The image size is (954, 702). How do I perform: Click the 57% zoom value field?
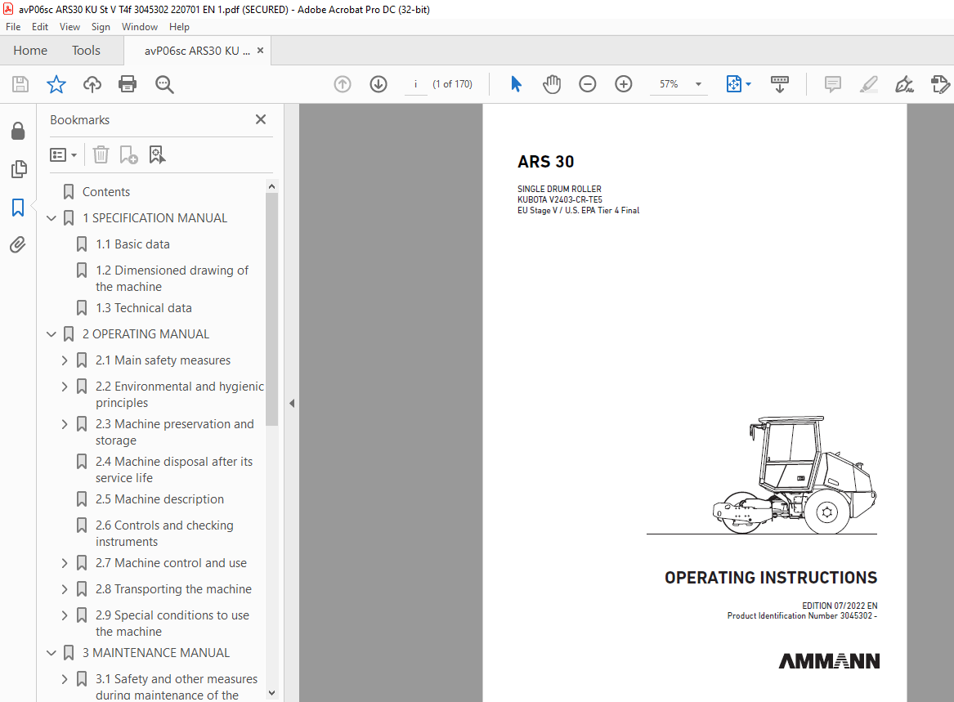[669, 84]
